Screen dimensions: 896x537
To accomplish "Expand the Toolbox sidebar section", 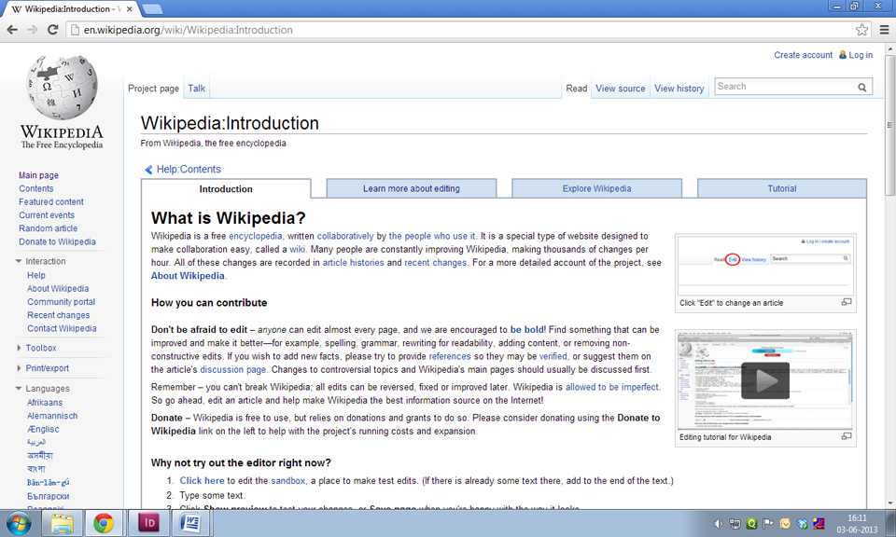I will point(20,349).
